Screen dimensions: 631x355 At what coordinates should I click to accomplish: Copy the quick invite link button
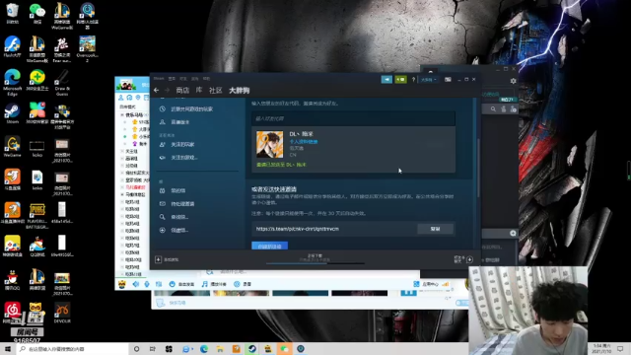436,229
